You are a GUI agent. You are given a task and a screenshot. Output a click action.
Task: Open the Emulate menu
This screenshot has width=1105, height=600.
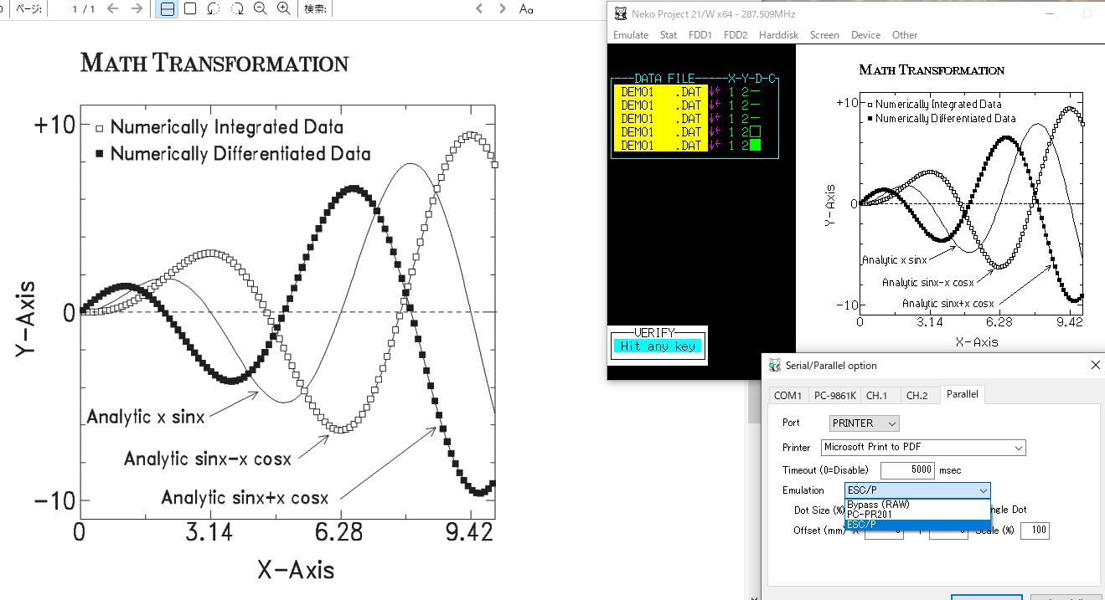(630, 35)
